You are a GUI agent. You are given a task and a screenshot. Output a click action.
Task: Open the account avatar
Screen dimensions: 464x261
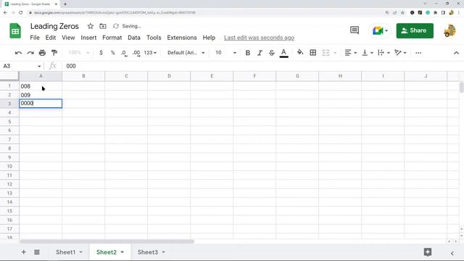[449, 30]
